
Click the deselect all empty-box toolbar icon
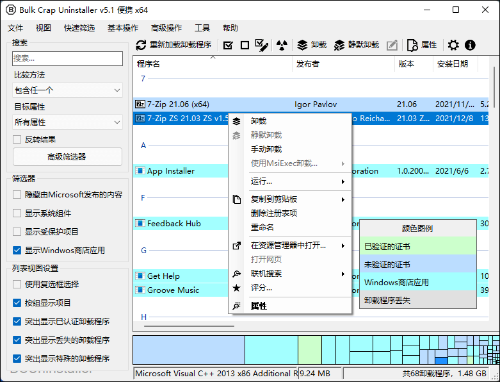point(245,45)
